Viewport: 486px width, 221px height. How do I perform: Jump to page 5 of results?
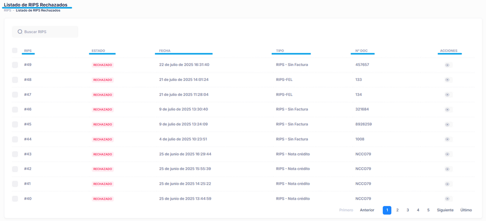click(x=428, y=210)
